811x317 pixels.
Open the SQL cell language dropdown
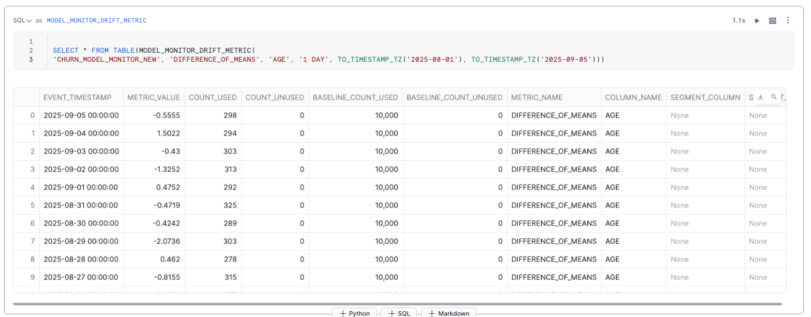click(23, 21)
